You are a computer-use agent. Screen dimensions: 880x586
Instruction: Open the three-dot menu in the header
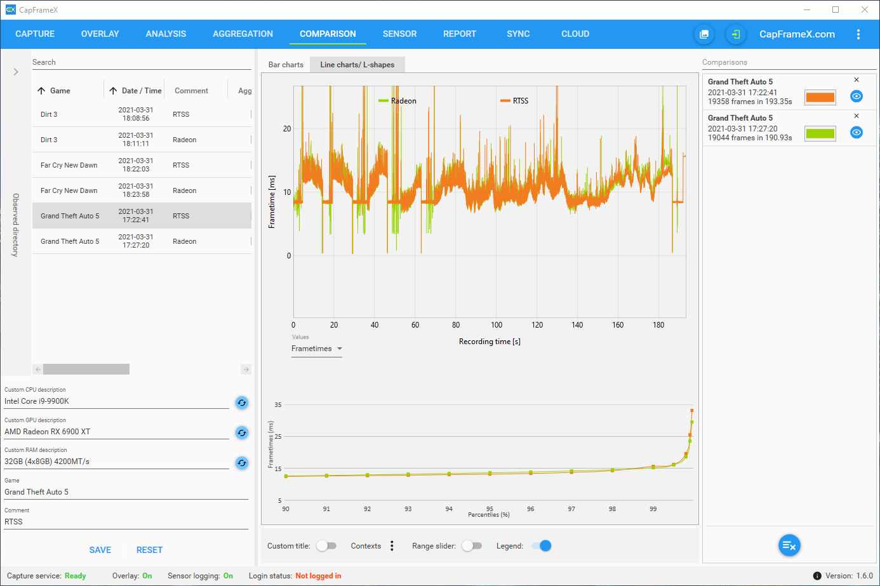(858, 34)
